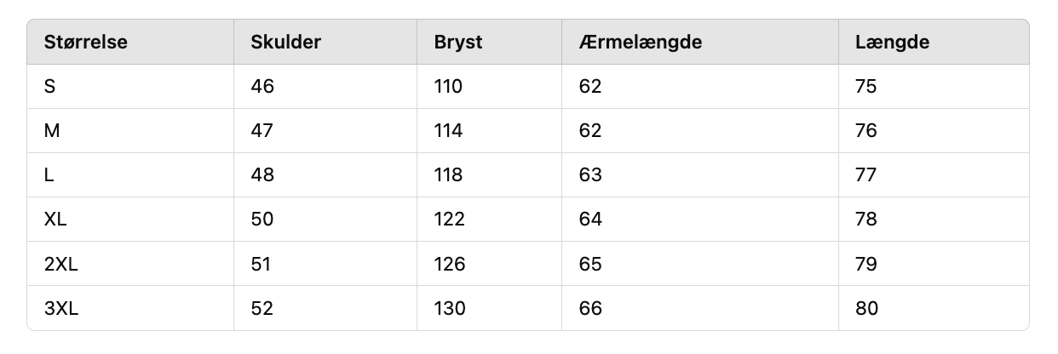Select the size L row label

(x=48, y=175)
